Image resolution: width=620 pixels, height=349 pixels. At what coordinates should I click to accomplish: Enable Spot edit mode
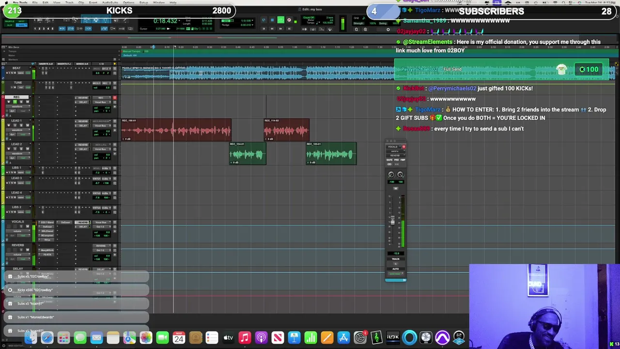click(x=21, y=21)
